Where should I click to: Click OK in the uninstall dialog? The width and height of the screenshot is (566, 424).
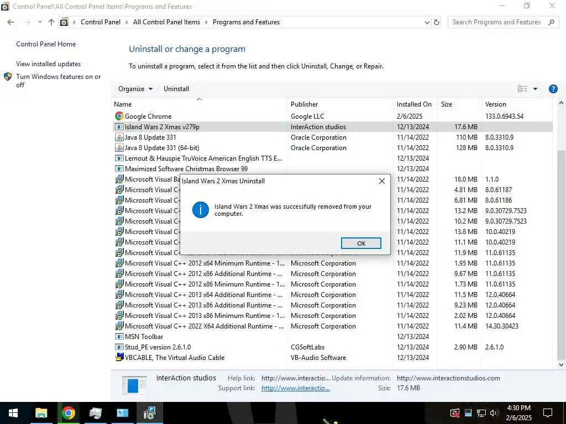[360, 243]
